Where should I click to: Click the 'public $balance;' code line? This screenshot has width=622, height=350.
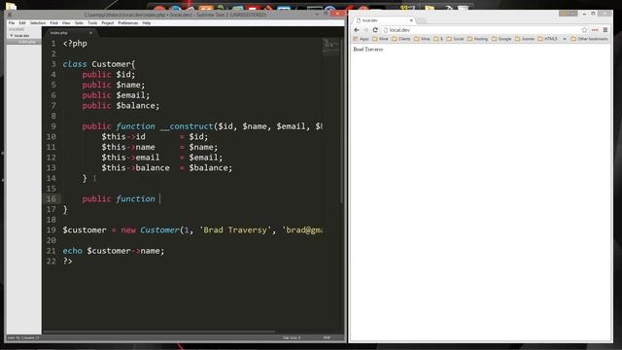(121, 106)
